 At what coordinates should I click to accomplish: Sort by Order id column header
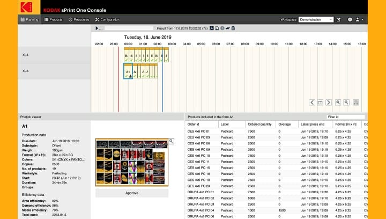202,125
